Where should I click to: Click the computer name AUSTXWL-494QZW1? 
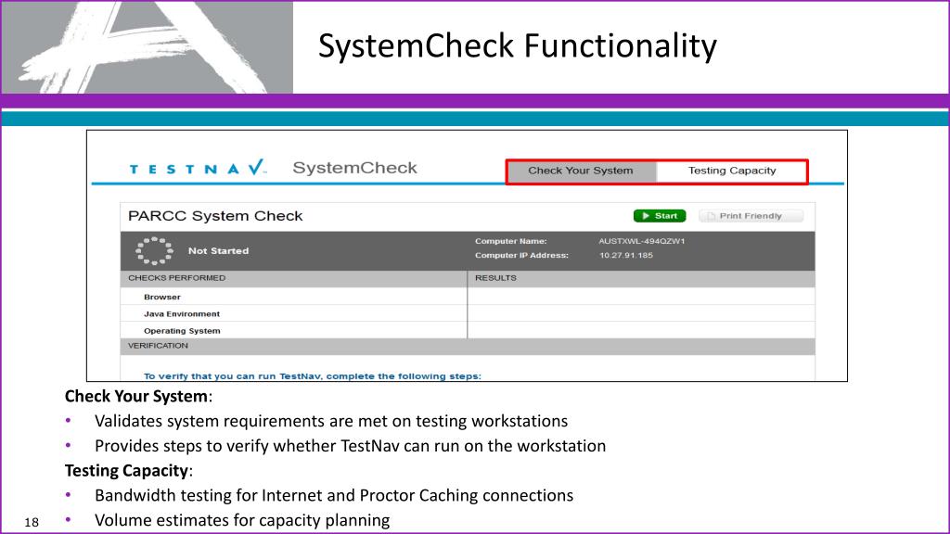(x=642, y=241)
